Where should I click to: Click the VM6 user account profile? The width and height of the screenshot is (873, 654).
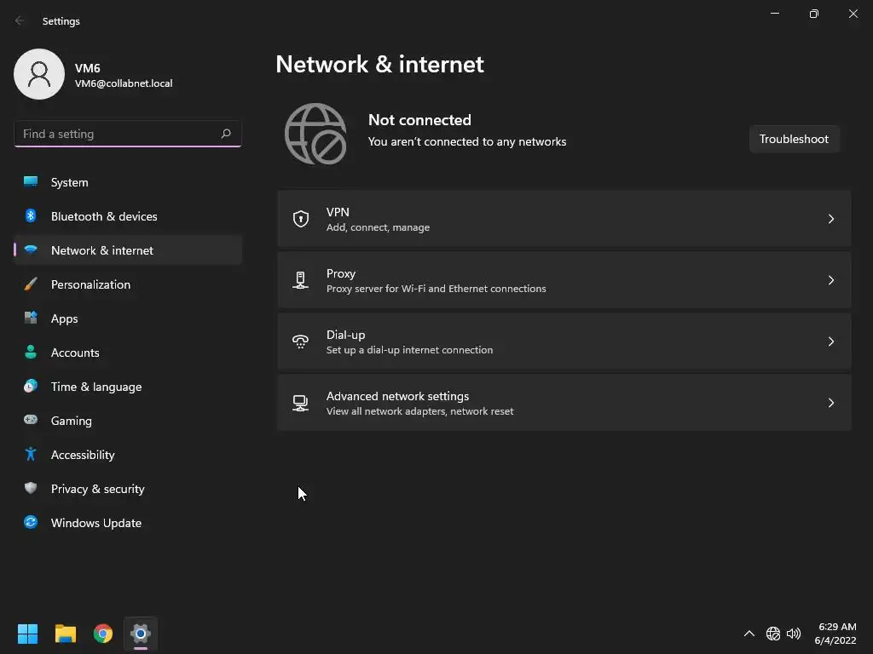tap(94, 75)
